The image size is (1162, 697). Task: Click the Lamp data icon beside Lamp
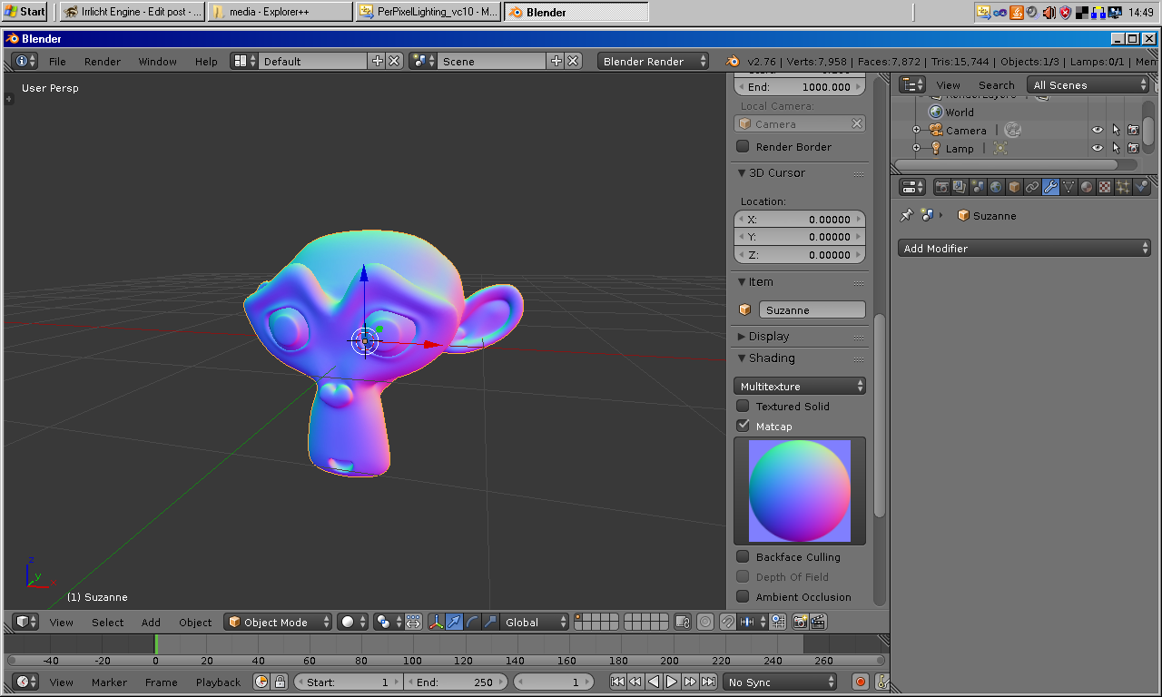pyautogui.click(x=1000, y=148)
